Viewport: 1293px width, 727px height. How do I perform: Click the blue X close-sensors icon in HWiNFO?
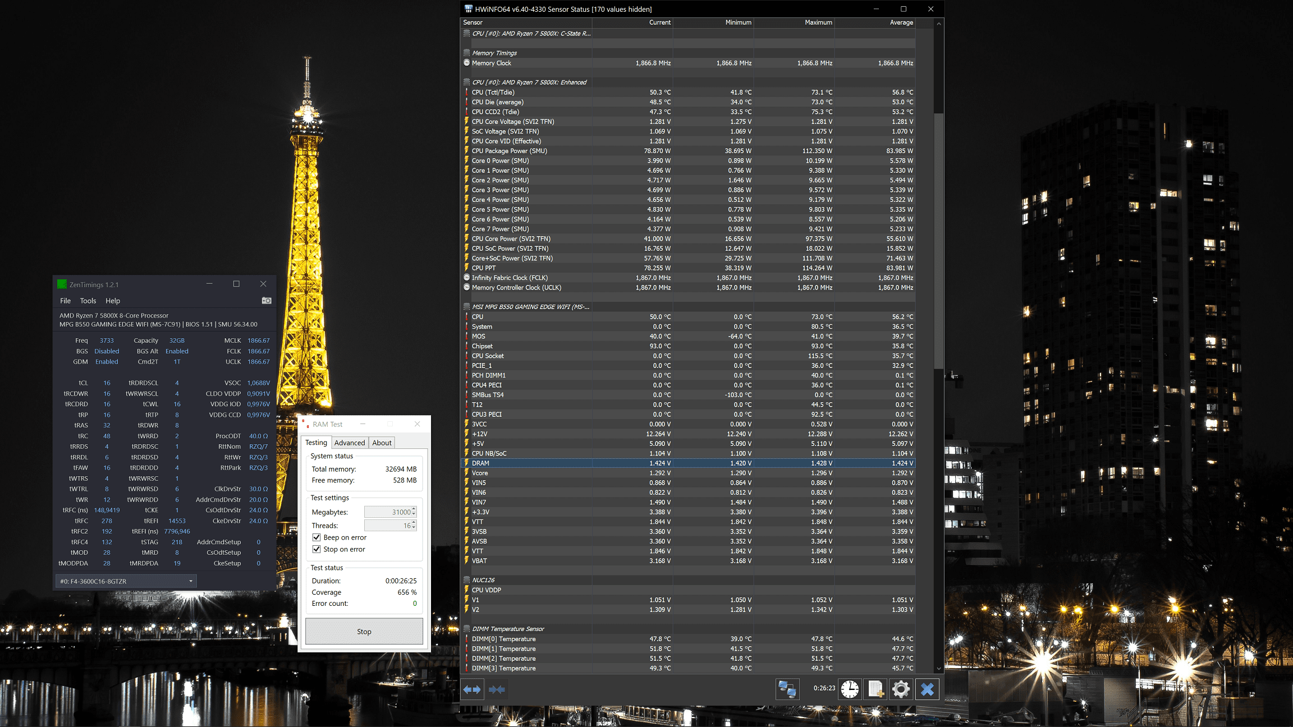pyautogui.click(x=927, y=689)
